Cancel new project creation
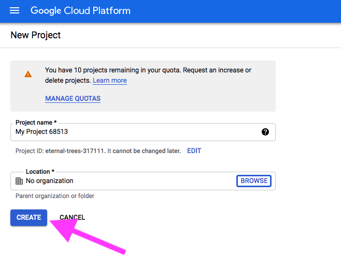This screenshot has height=257, width=341. (x=72, y=218)
